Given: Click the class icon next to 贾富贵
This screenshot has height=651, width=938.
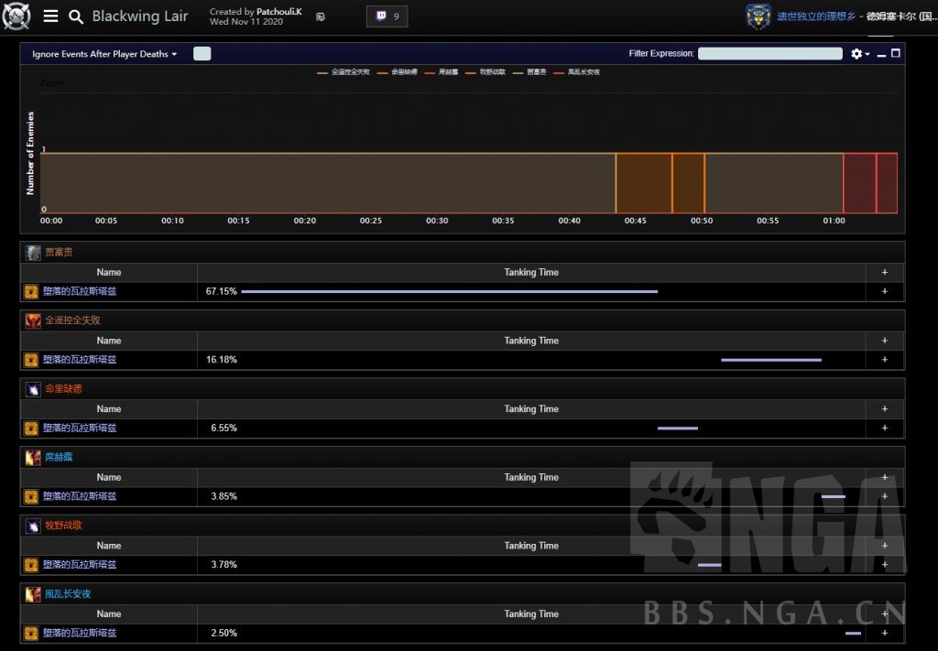Looking at the screenshot, I should pyautogui.click(x=33, y=253).
